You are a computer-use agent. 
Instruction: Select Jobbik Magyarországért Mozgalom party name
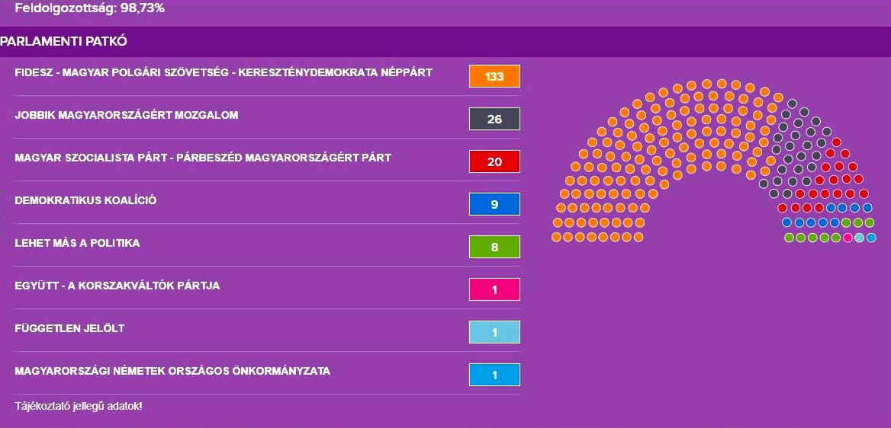127,116
